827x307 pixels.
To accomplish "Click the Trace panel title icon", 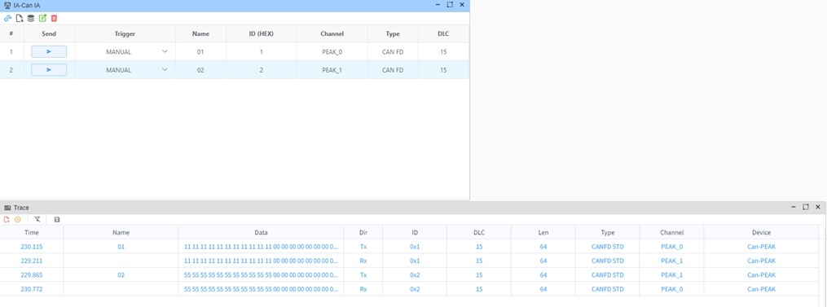I will [7, 208].
